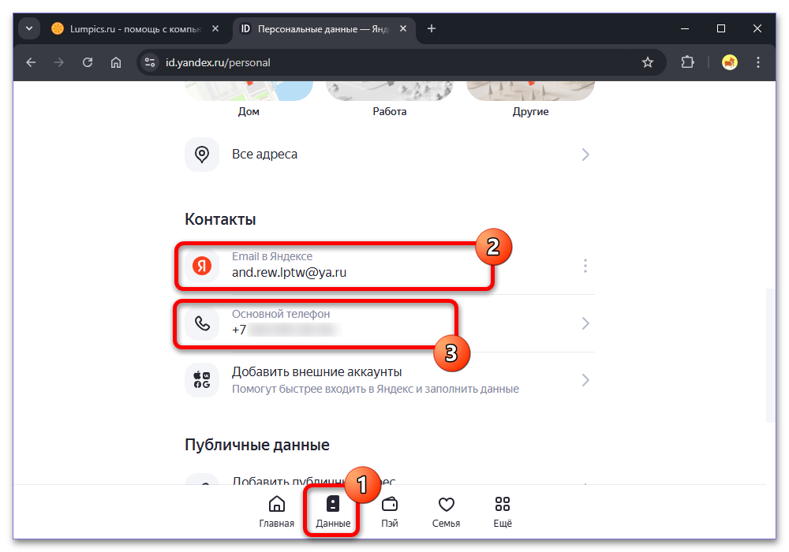789x552 pixels.
Task: Open the Другие address card
Action: pyautogui.click(x=530, y=99)
